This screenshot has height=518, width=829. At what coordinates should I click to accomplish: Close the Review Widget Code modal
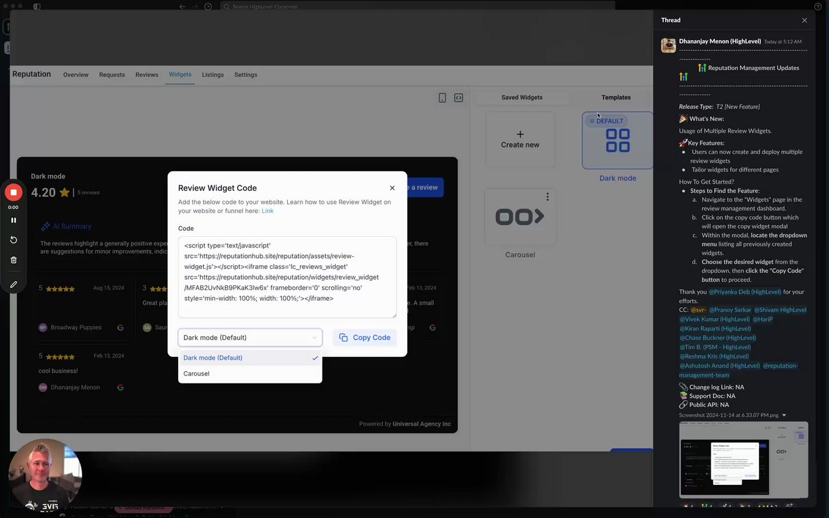pos(392,188)
